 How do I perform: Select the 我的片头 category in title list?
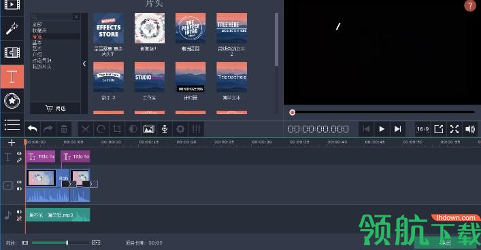coord(42,67)
